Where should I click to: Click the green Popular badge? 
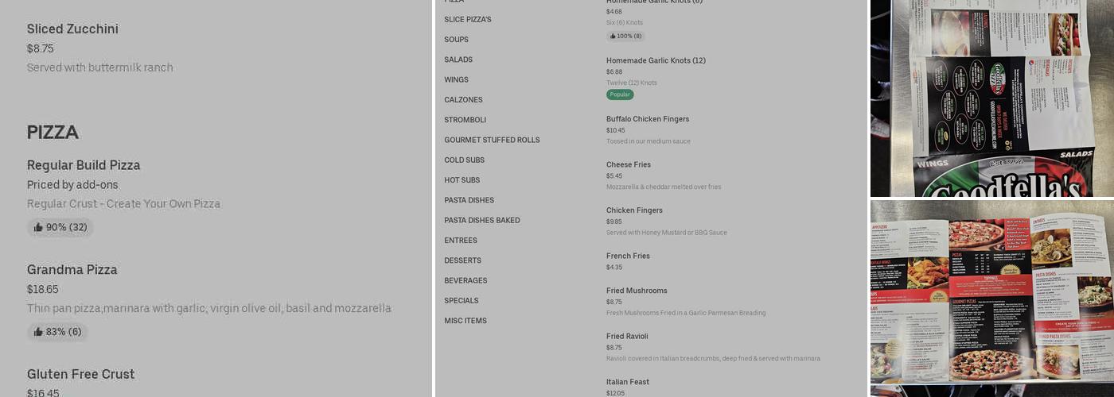point(620,94)
